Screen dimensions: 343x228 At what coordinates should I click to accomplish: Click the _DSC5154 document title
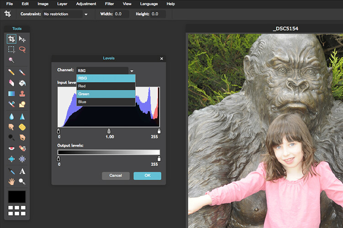coord(285,29)
